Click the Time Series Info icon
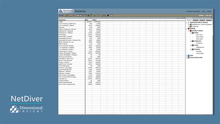220x124 pixels. [189, 58]
